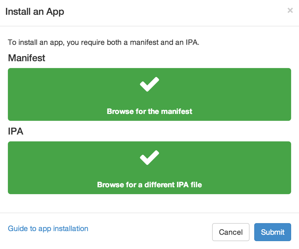Close the Install an App dialog
Viewport: 299px width, 249px height.
click(x=290, y=10)
